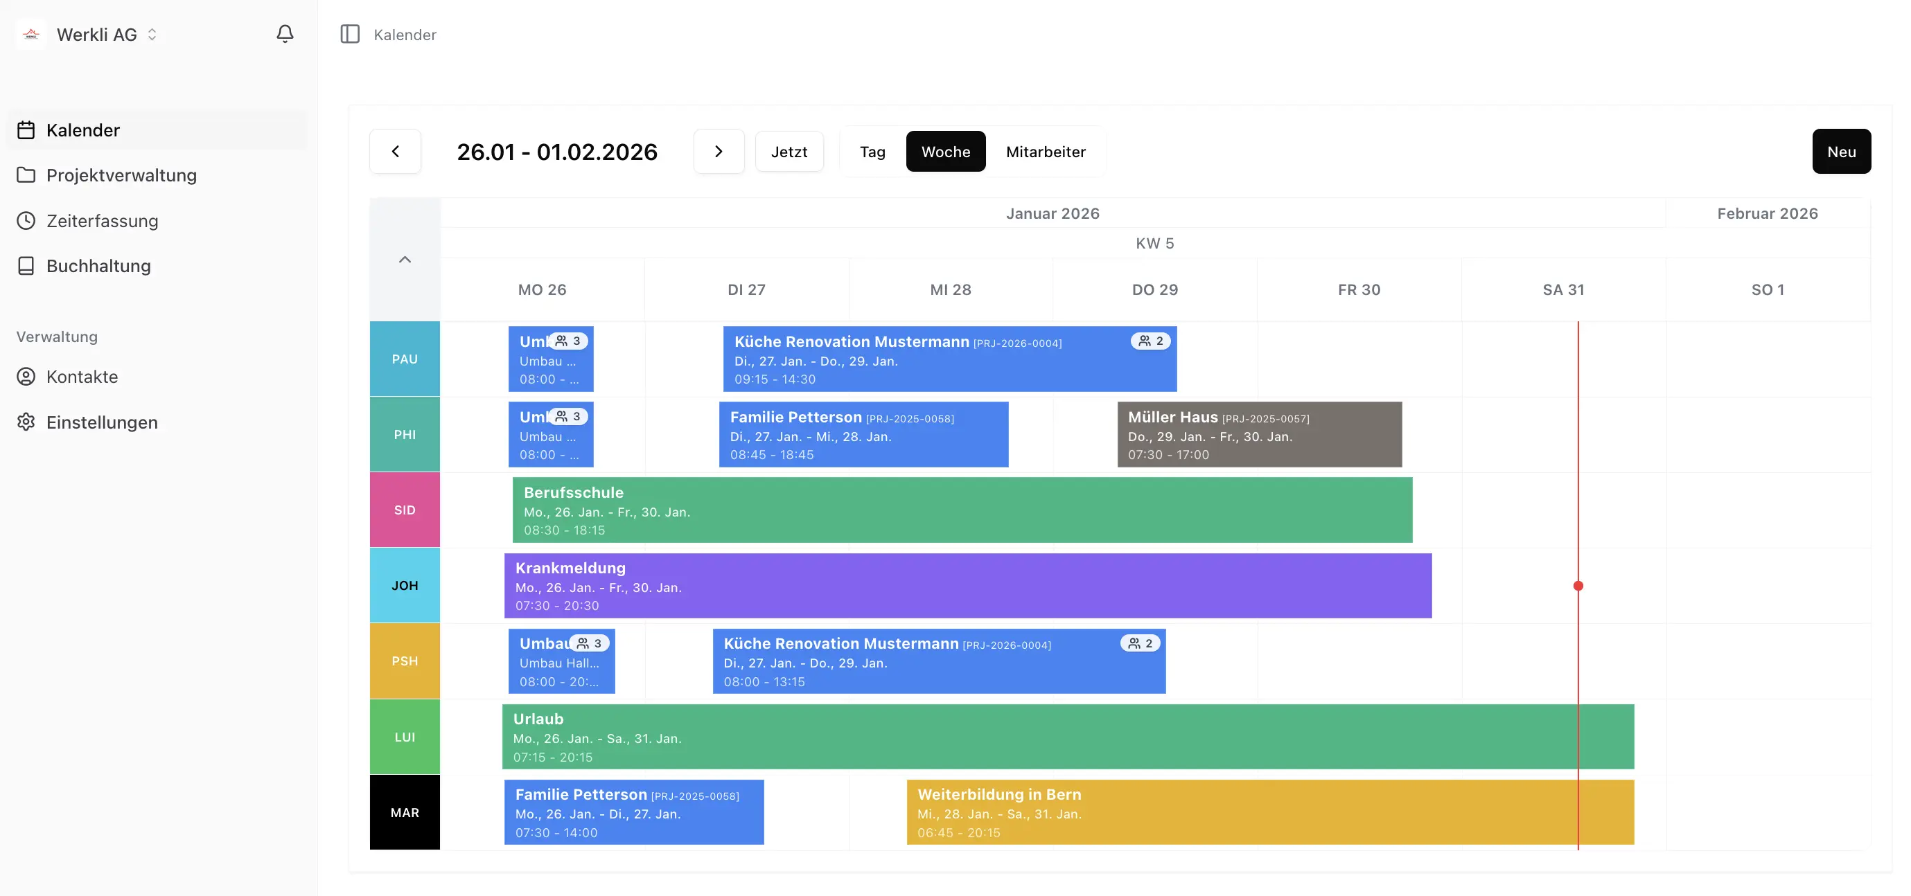Open PHI's Familie Petterson event
The width and height of the screenshot is (1911, 896).
[x=863, y=435]
